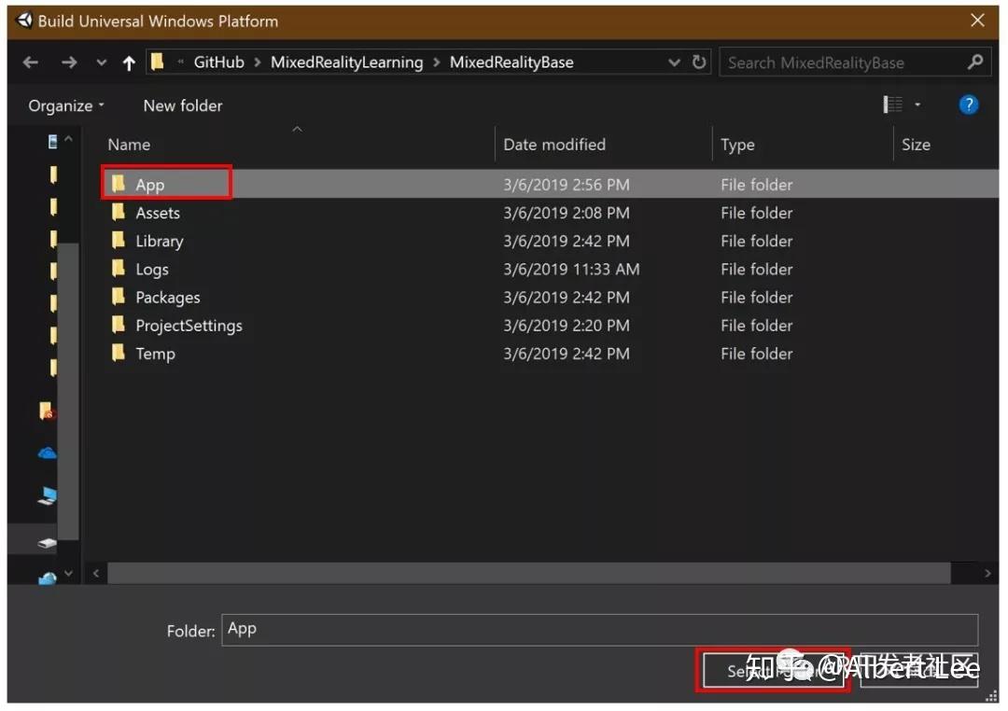Click the date 3/6/2019 2:56 PM
The height and width of the screenshot is (711, 1008).
(x=567, y=185)
